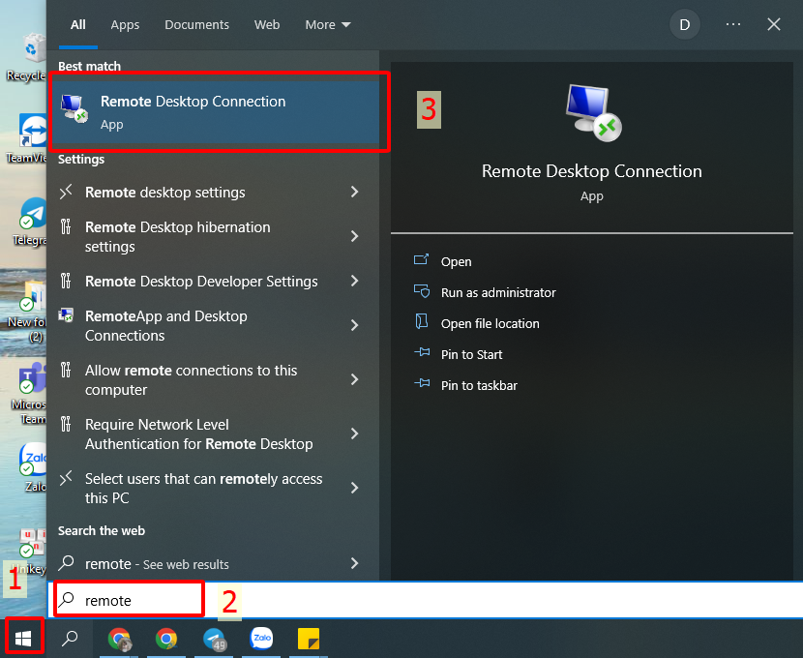
Task: Click the magnifier icon in search box
Action: click(67, 599)
